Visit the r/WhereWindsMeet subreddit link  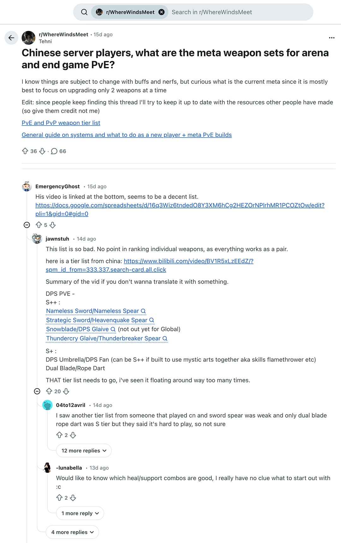[63, 34]
